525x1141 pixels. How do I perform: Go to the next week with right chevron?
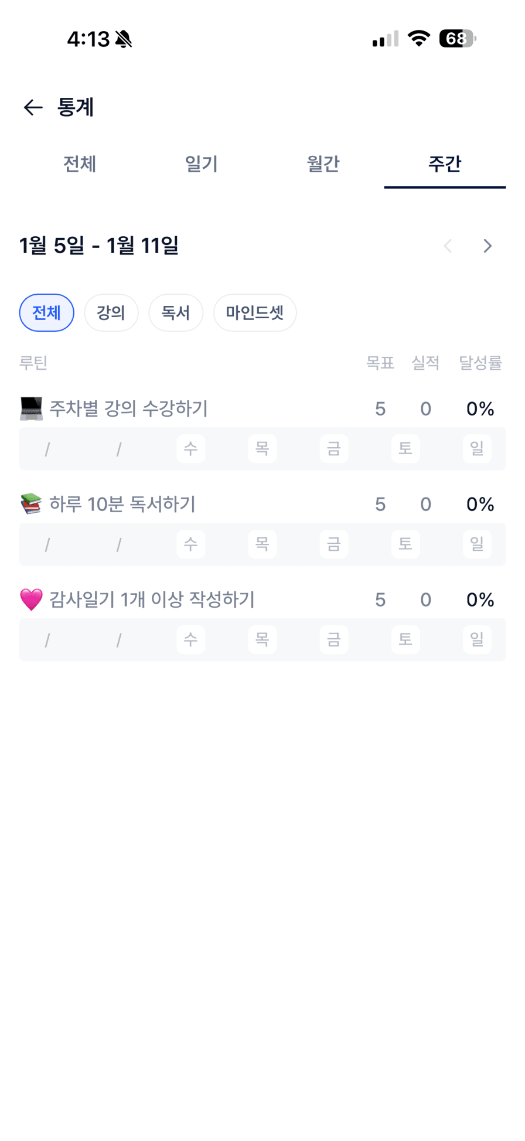coord(487,246)
